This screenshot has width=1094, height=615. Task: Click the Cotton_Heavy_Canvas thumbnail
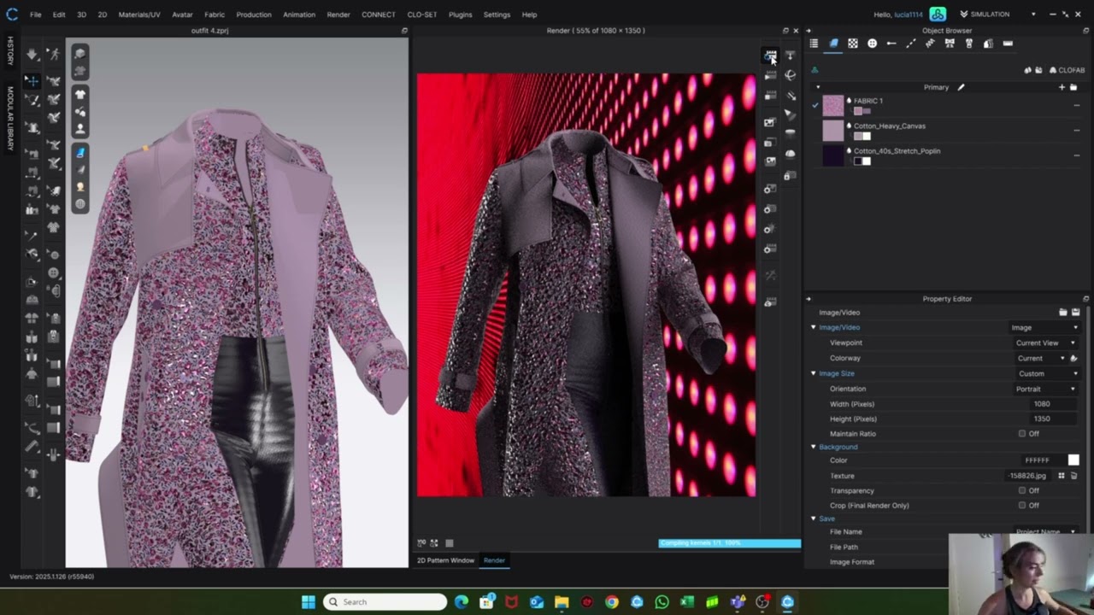tap(833, 131)
